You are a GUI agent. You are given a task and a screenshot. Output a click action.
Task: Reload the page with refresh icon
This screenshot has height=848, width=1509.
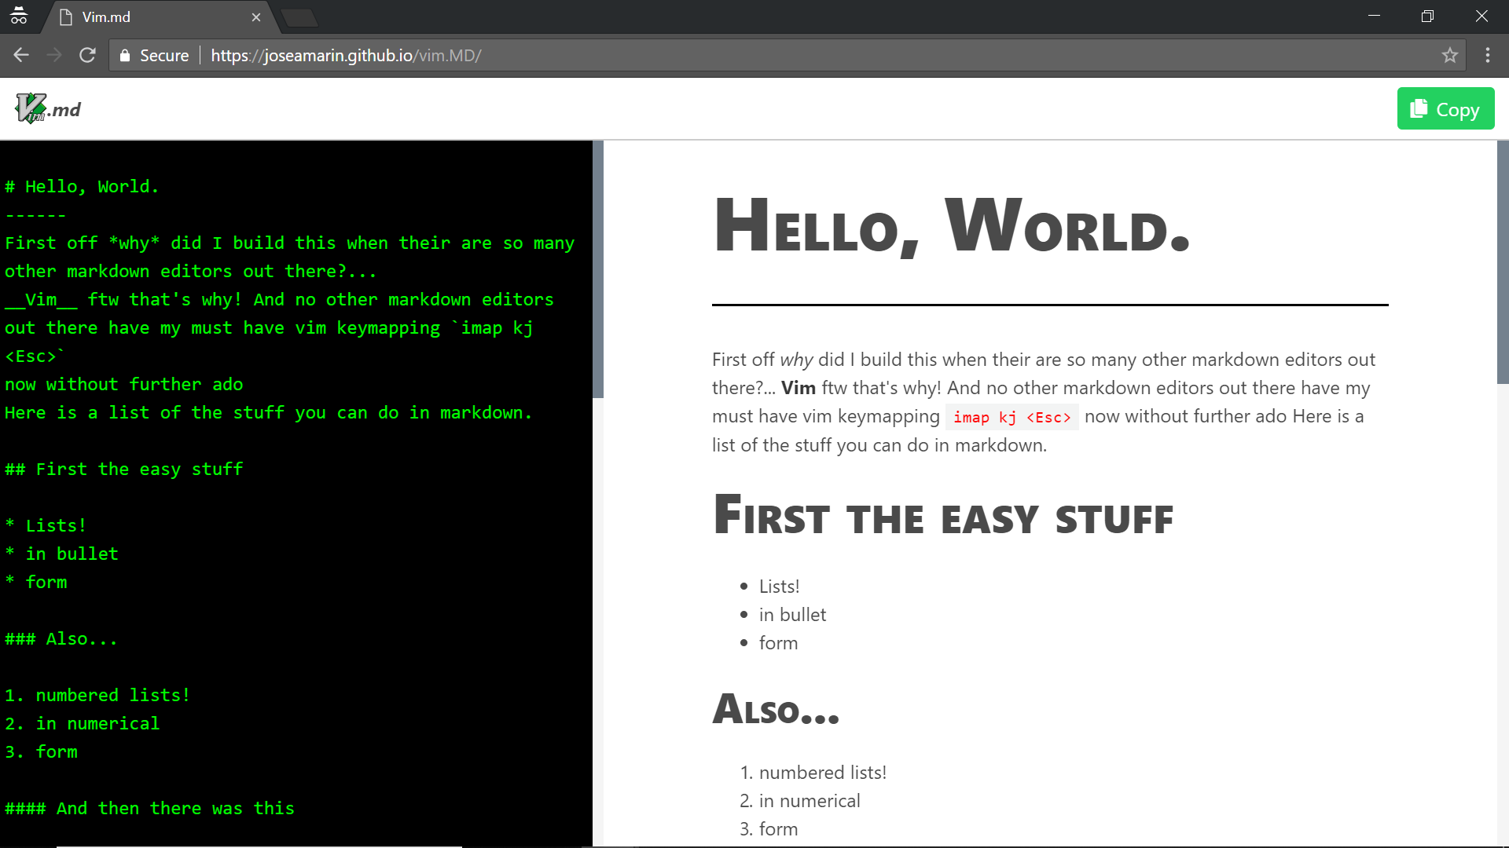[88, 55]
